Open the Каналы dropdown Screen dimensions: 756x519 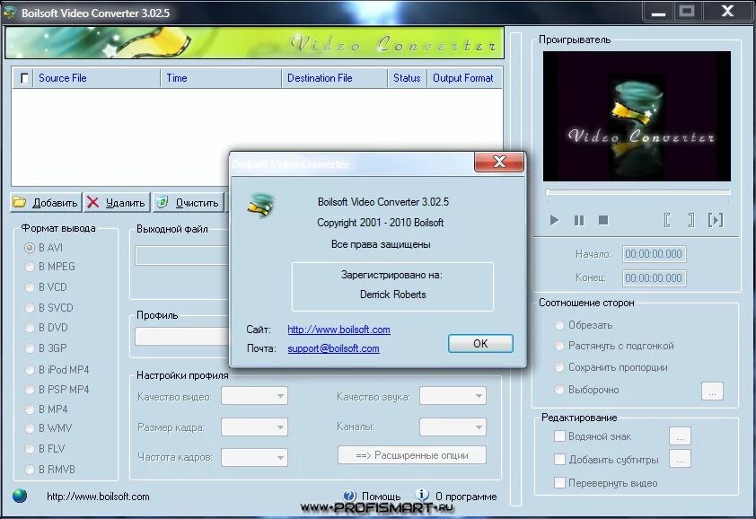453,427
